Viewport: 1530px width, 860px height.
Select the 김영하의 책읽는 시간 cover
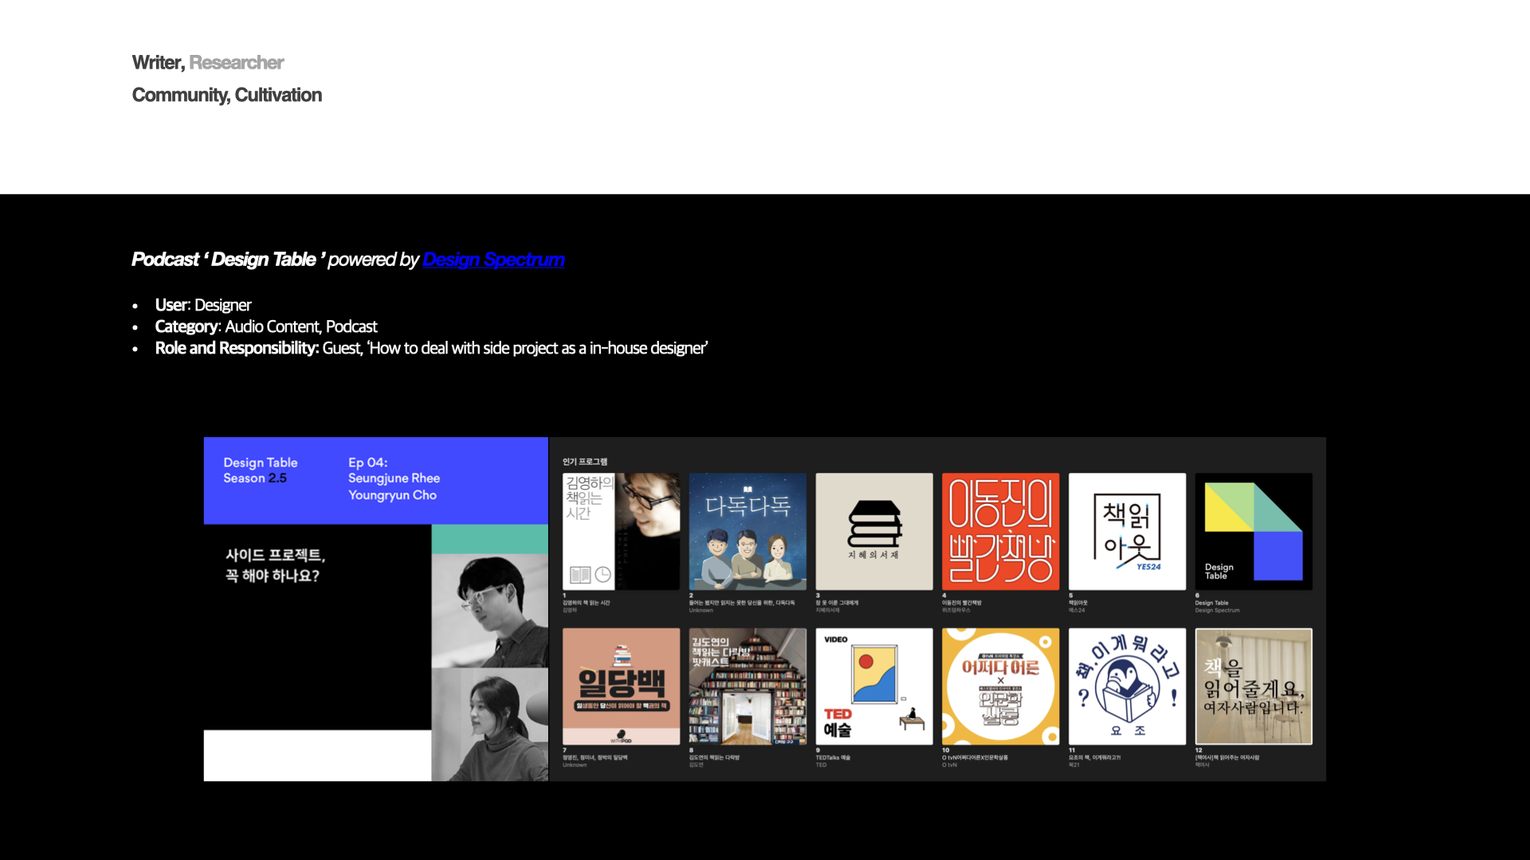click(621, 531)
